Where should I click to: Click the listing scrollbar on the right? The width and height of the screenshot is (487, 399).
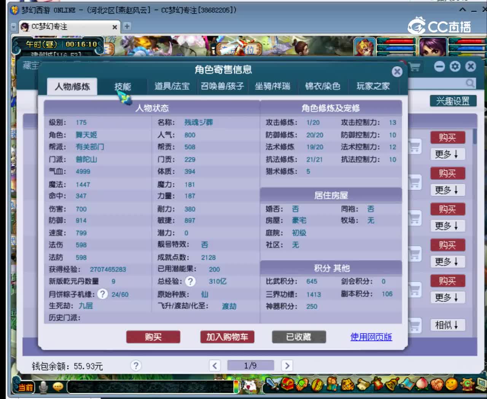point(475,136)
